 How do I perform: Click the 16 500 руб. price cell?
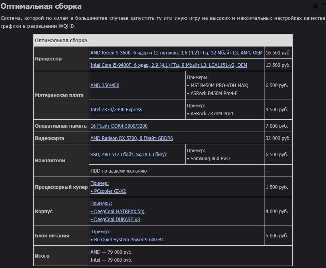pos(278,52)
